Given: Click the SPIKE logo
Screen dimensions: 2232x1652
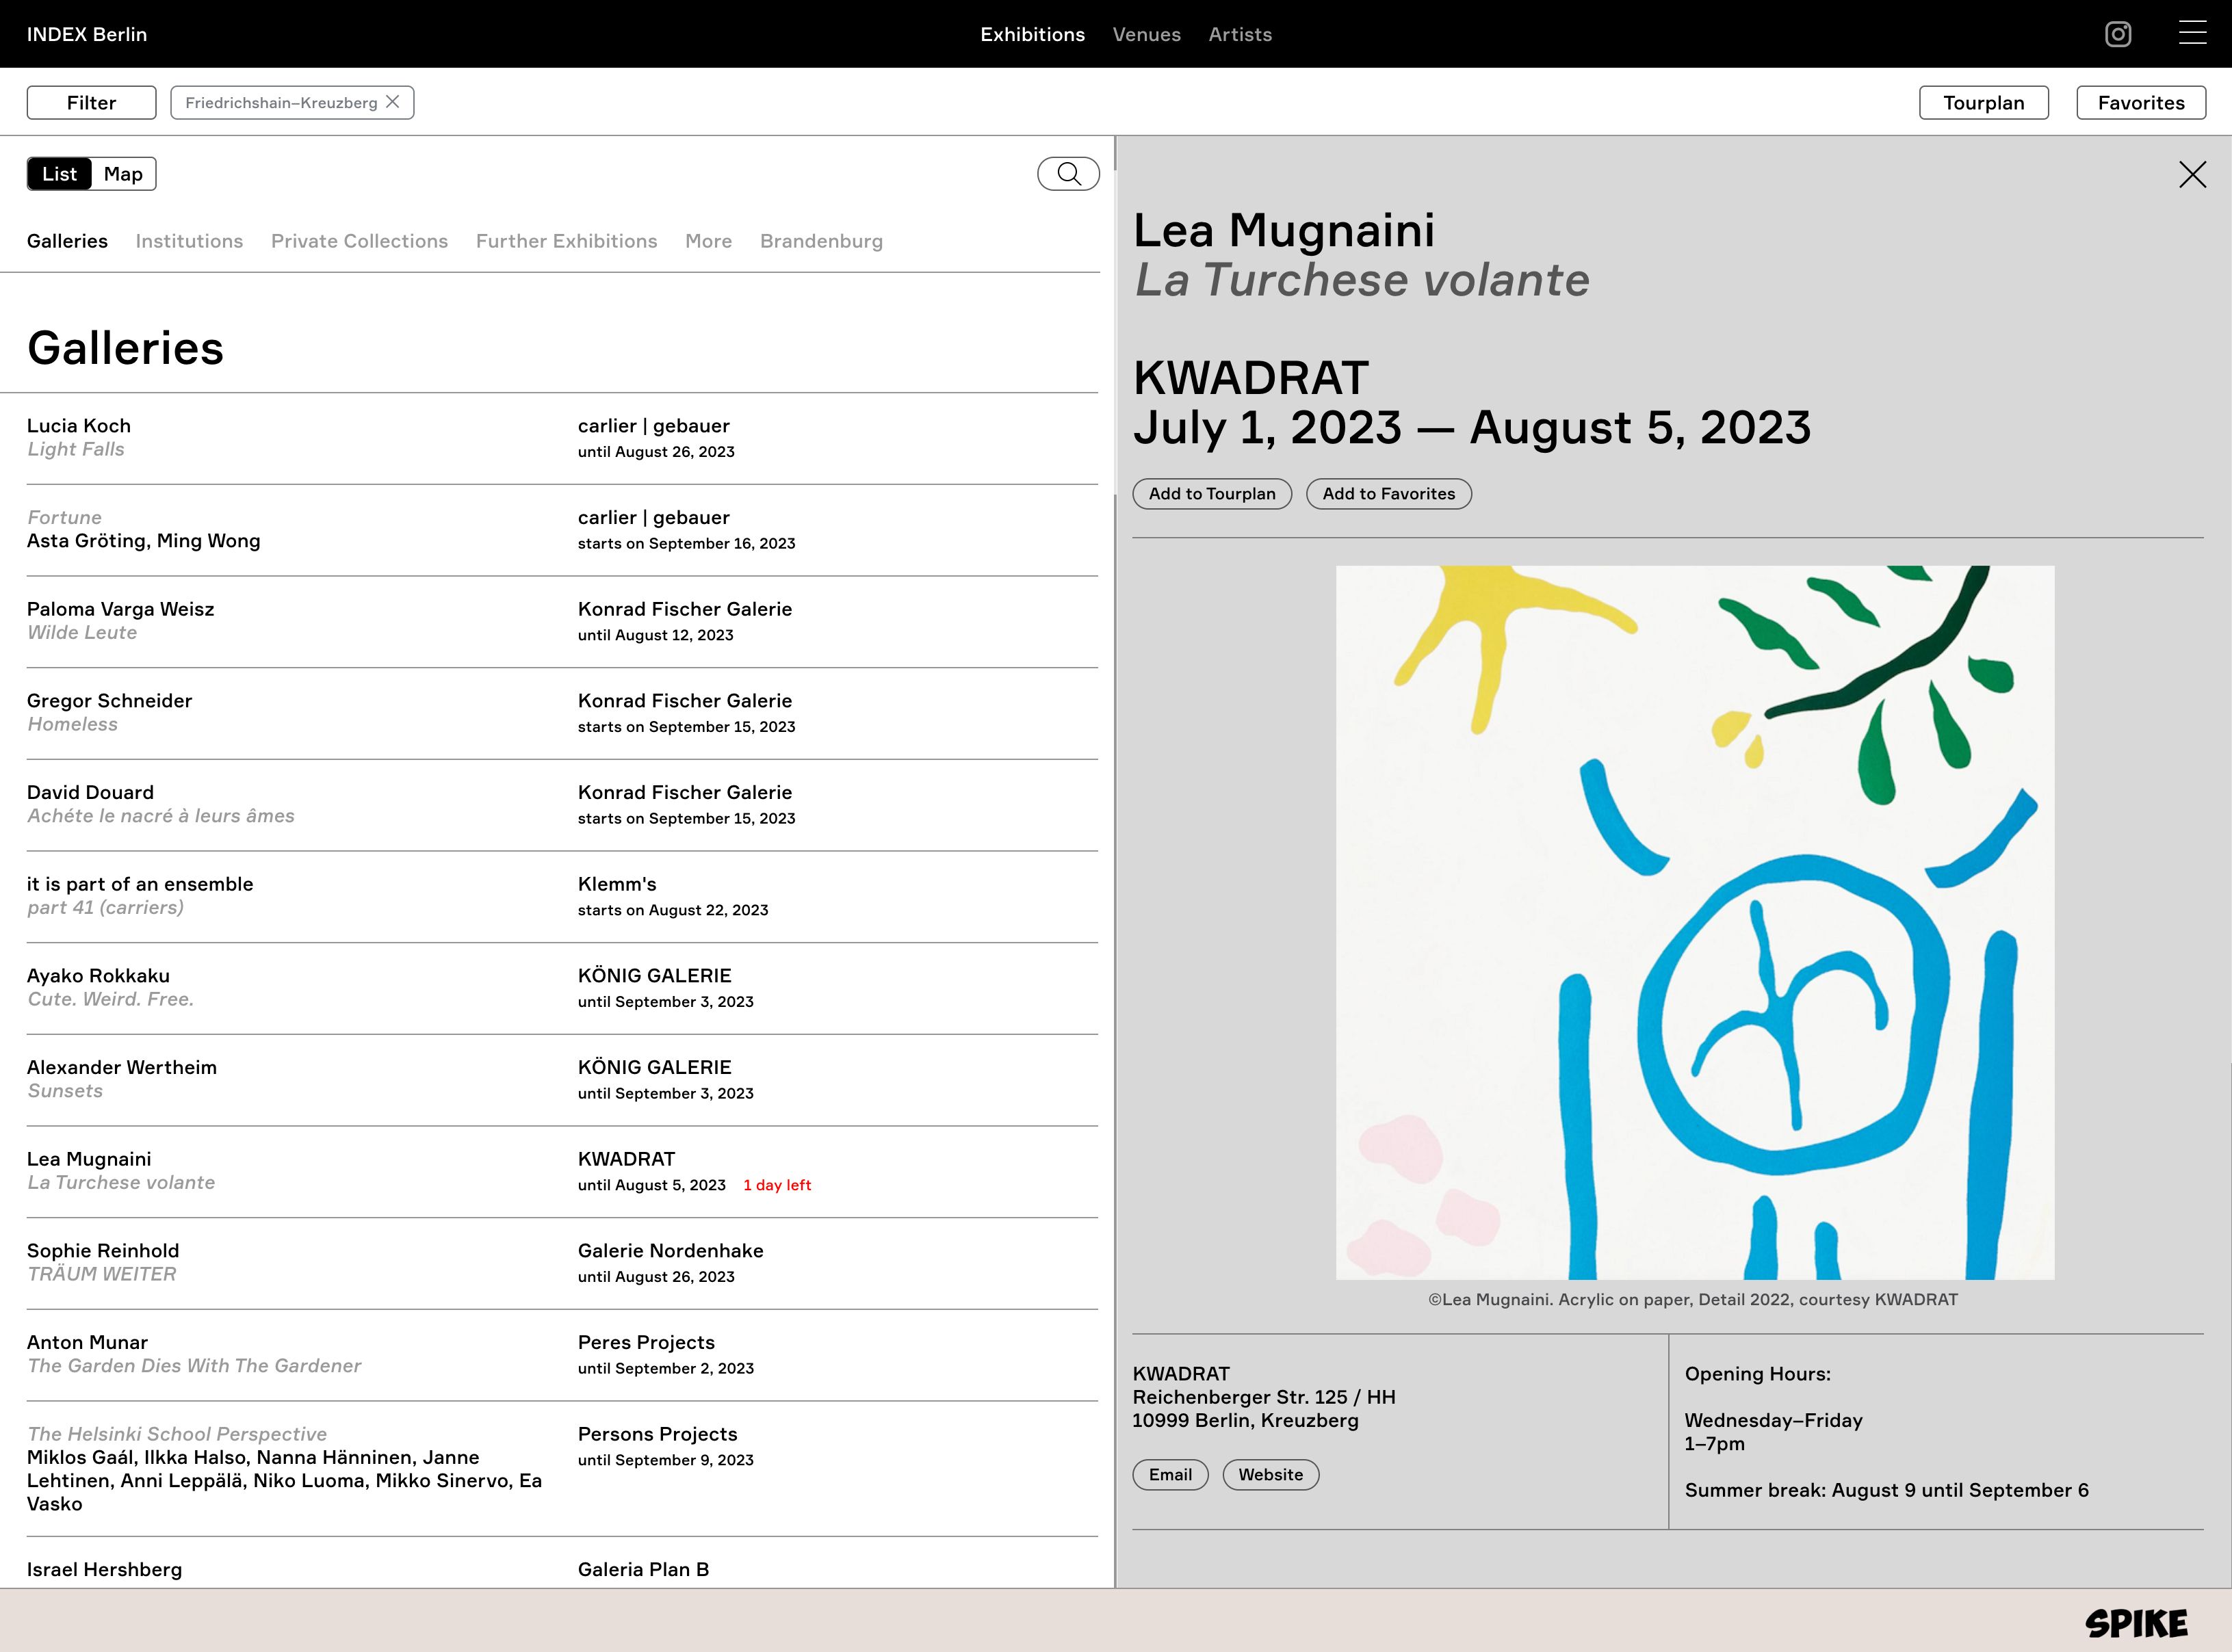Looking at the screenshot, I should click(x=2136, y=1623).
